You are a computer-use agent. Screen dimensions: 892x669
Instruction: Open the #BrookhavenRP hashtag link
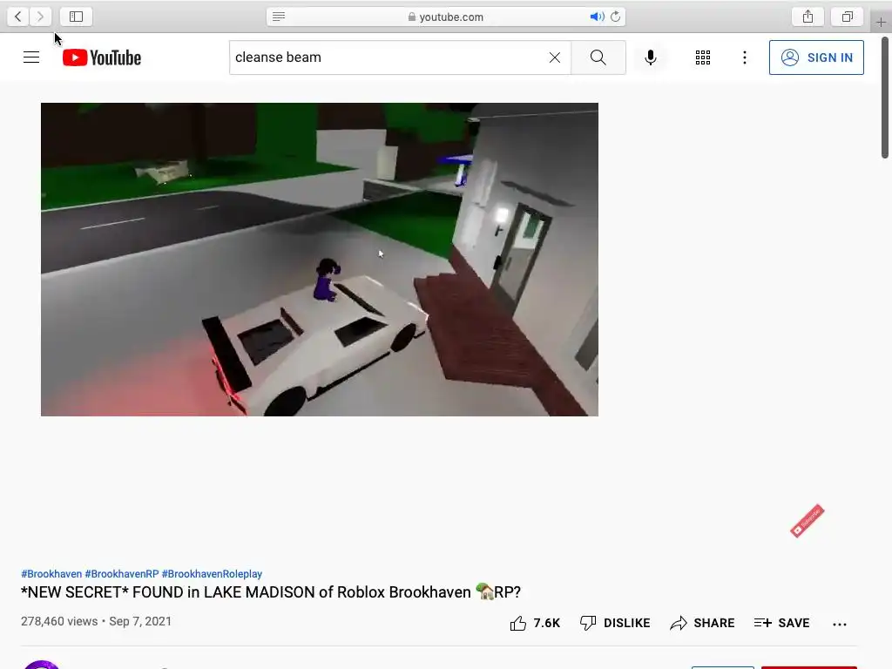pyautogui.click(x=122, y=574)
